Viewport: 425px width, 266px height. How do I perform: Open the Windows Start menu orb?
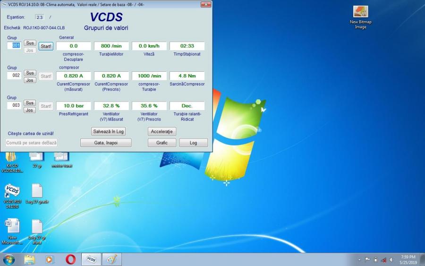click(9, 259)
